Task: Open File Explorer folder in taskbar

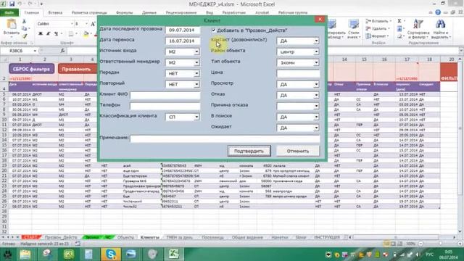Action: coord(25,254)
